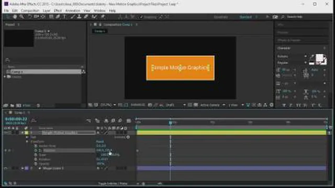This screenshot has height=188, width=335.
Task: Click the Superscript icon in Character panel
Action: (313, 105)
